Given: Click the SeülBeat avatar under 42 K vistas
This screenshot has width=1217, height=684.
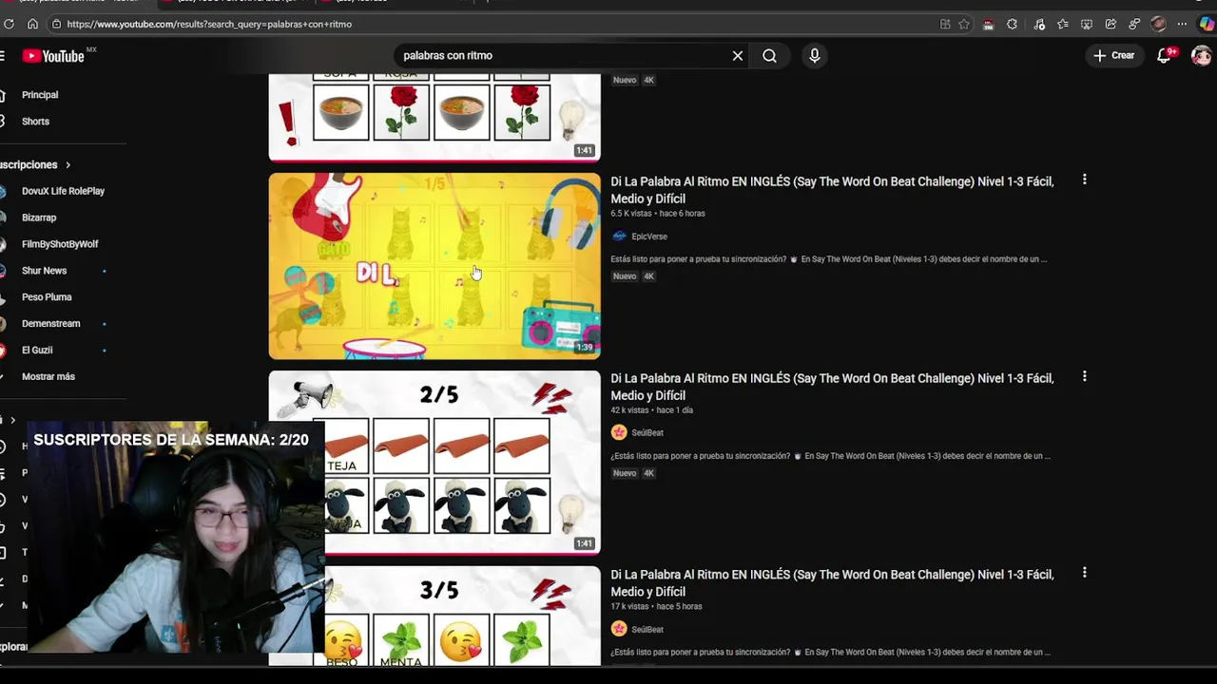Looking at the screenshot, I should tap(619, 432).
